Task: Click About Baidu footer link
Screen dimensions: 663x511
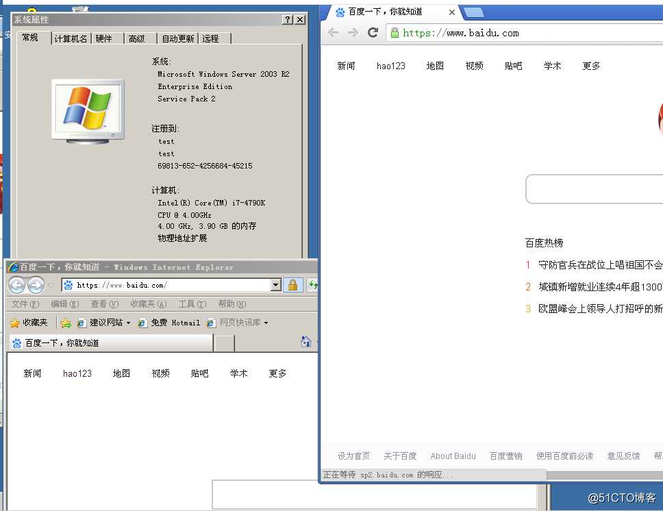Action: point(453,456)
